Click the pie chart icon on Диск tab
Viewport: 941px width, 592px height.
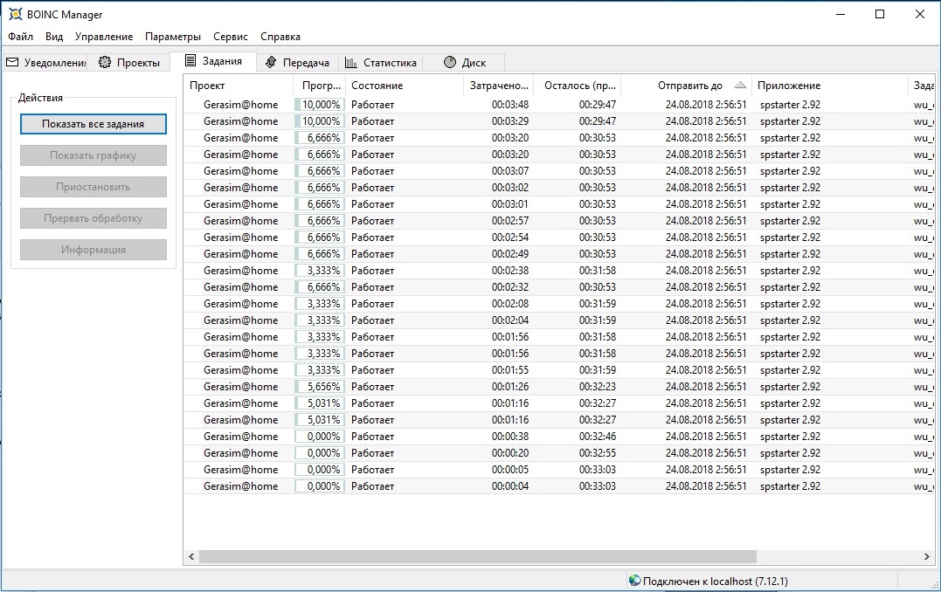pos(449,62)
